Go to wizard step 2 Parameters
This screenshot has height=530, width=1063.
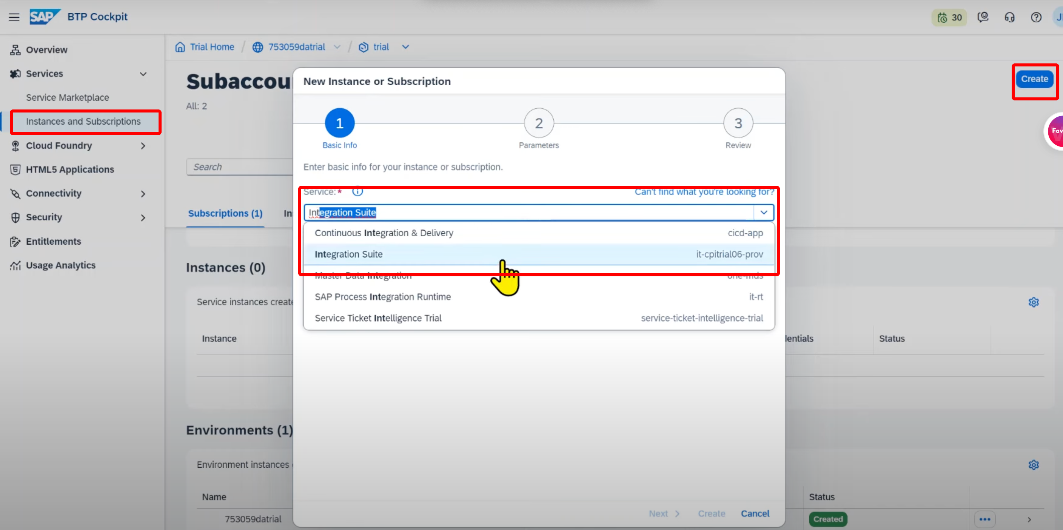click(539, 123)
